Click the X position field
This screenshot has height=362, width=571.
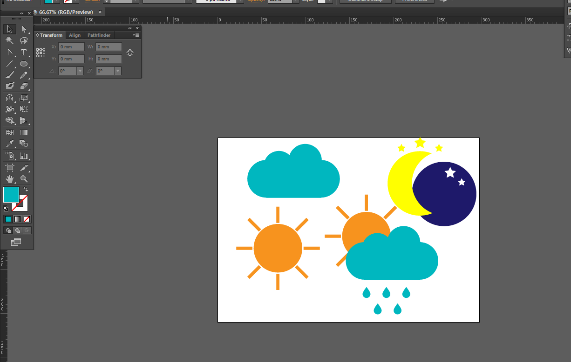(71, 47)
